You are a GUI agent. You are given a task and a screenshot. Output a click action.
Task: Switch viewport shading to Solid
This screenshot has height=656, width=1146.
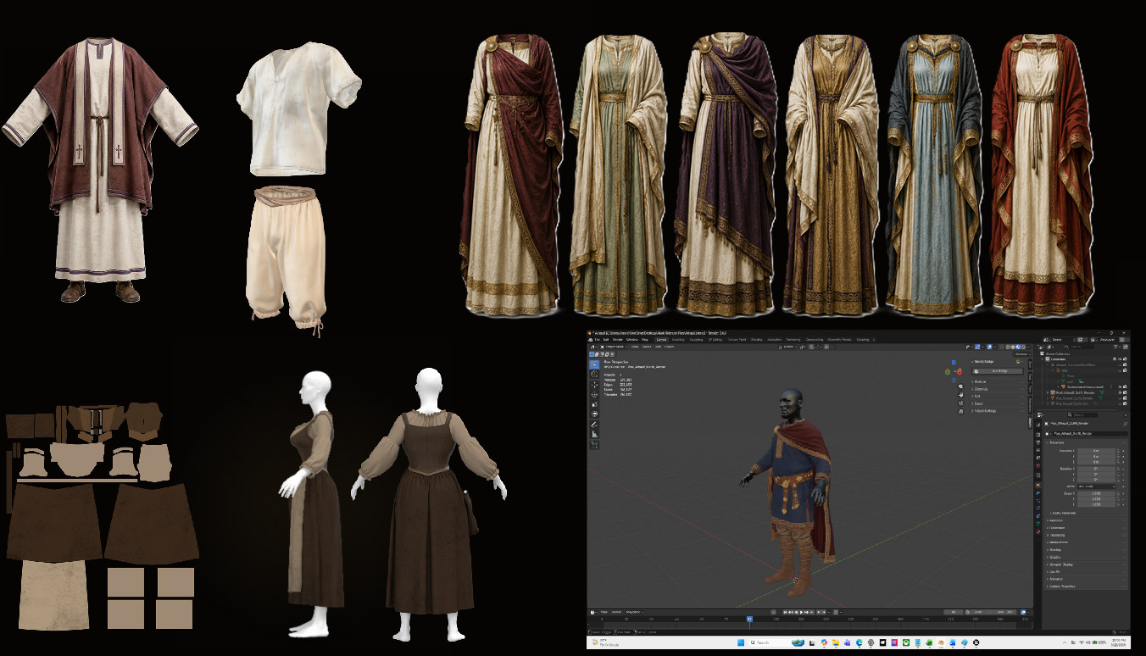point(1013,347)
